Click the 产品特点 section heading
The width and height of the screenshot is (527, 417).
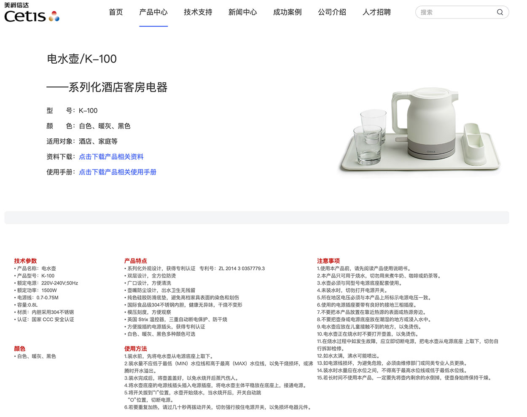134,261
